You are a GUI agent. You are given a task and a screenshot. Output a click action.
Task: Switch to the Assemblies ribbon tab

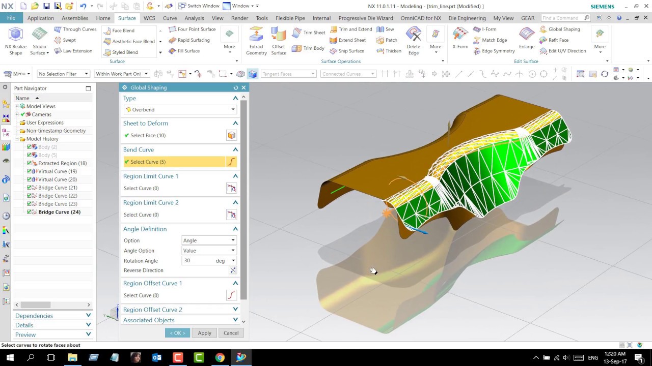point(75,18)
